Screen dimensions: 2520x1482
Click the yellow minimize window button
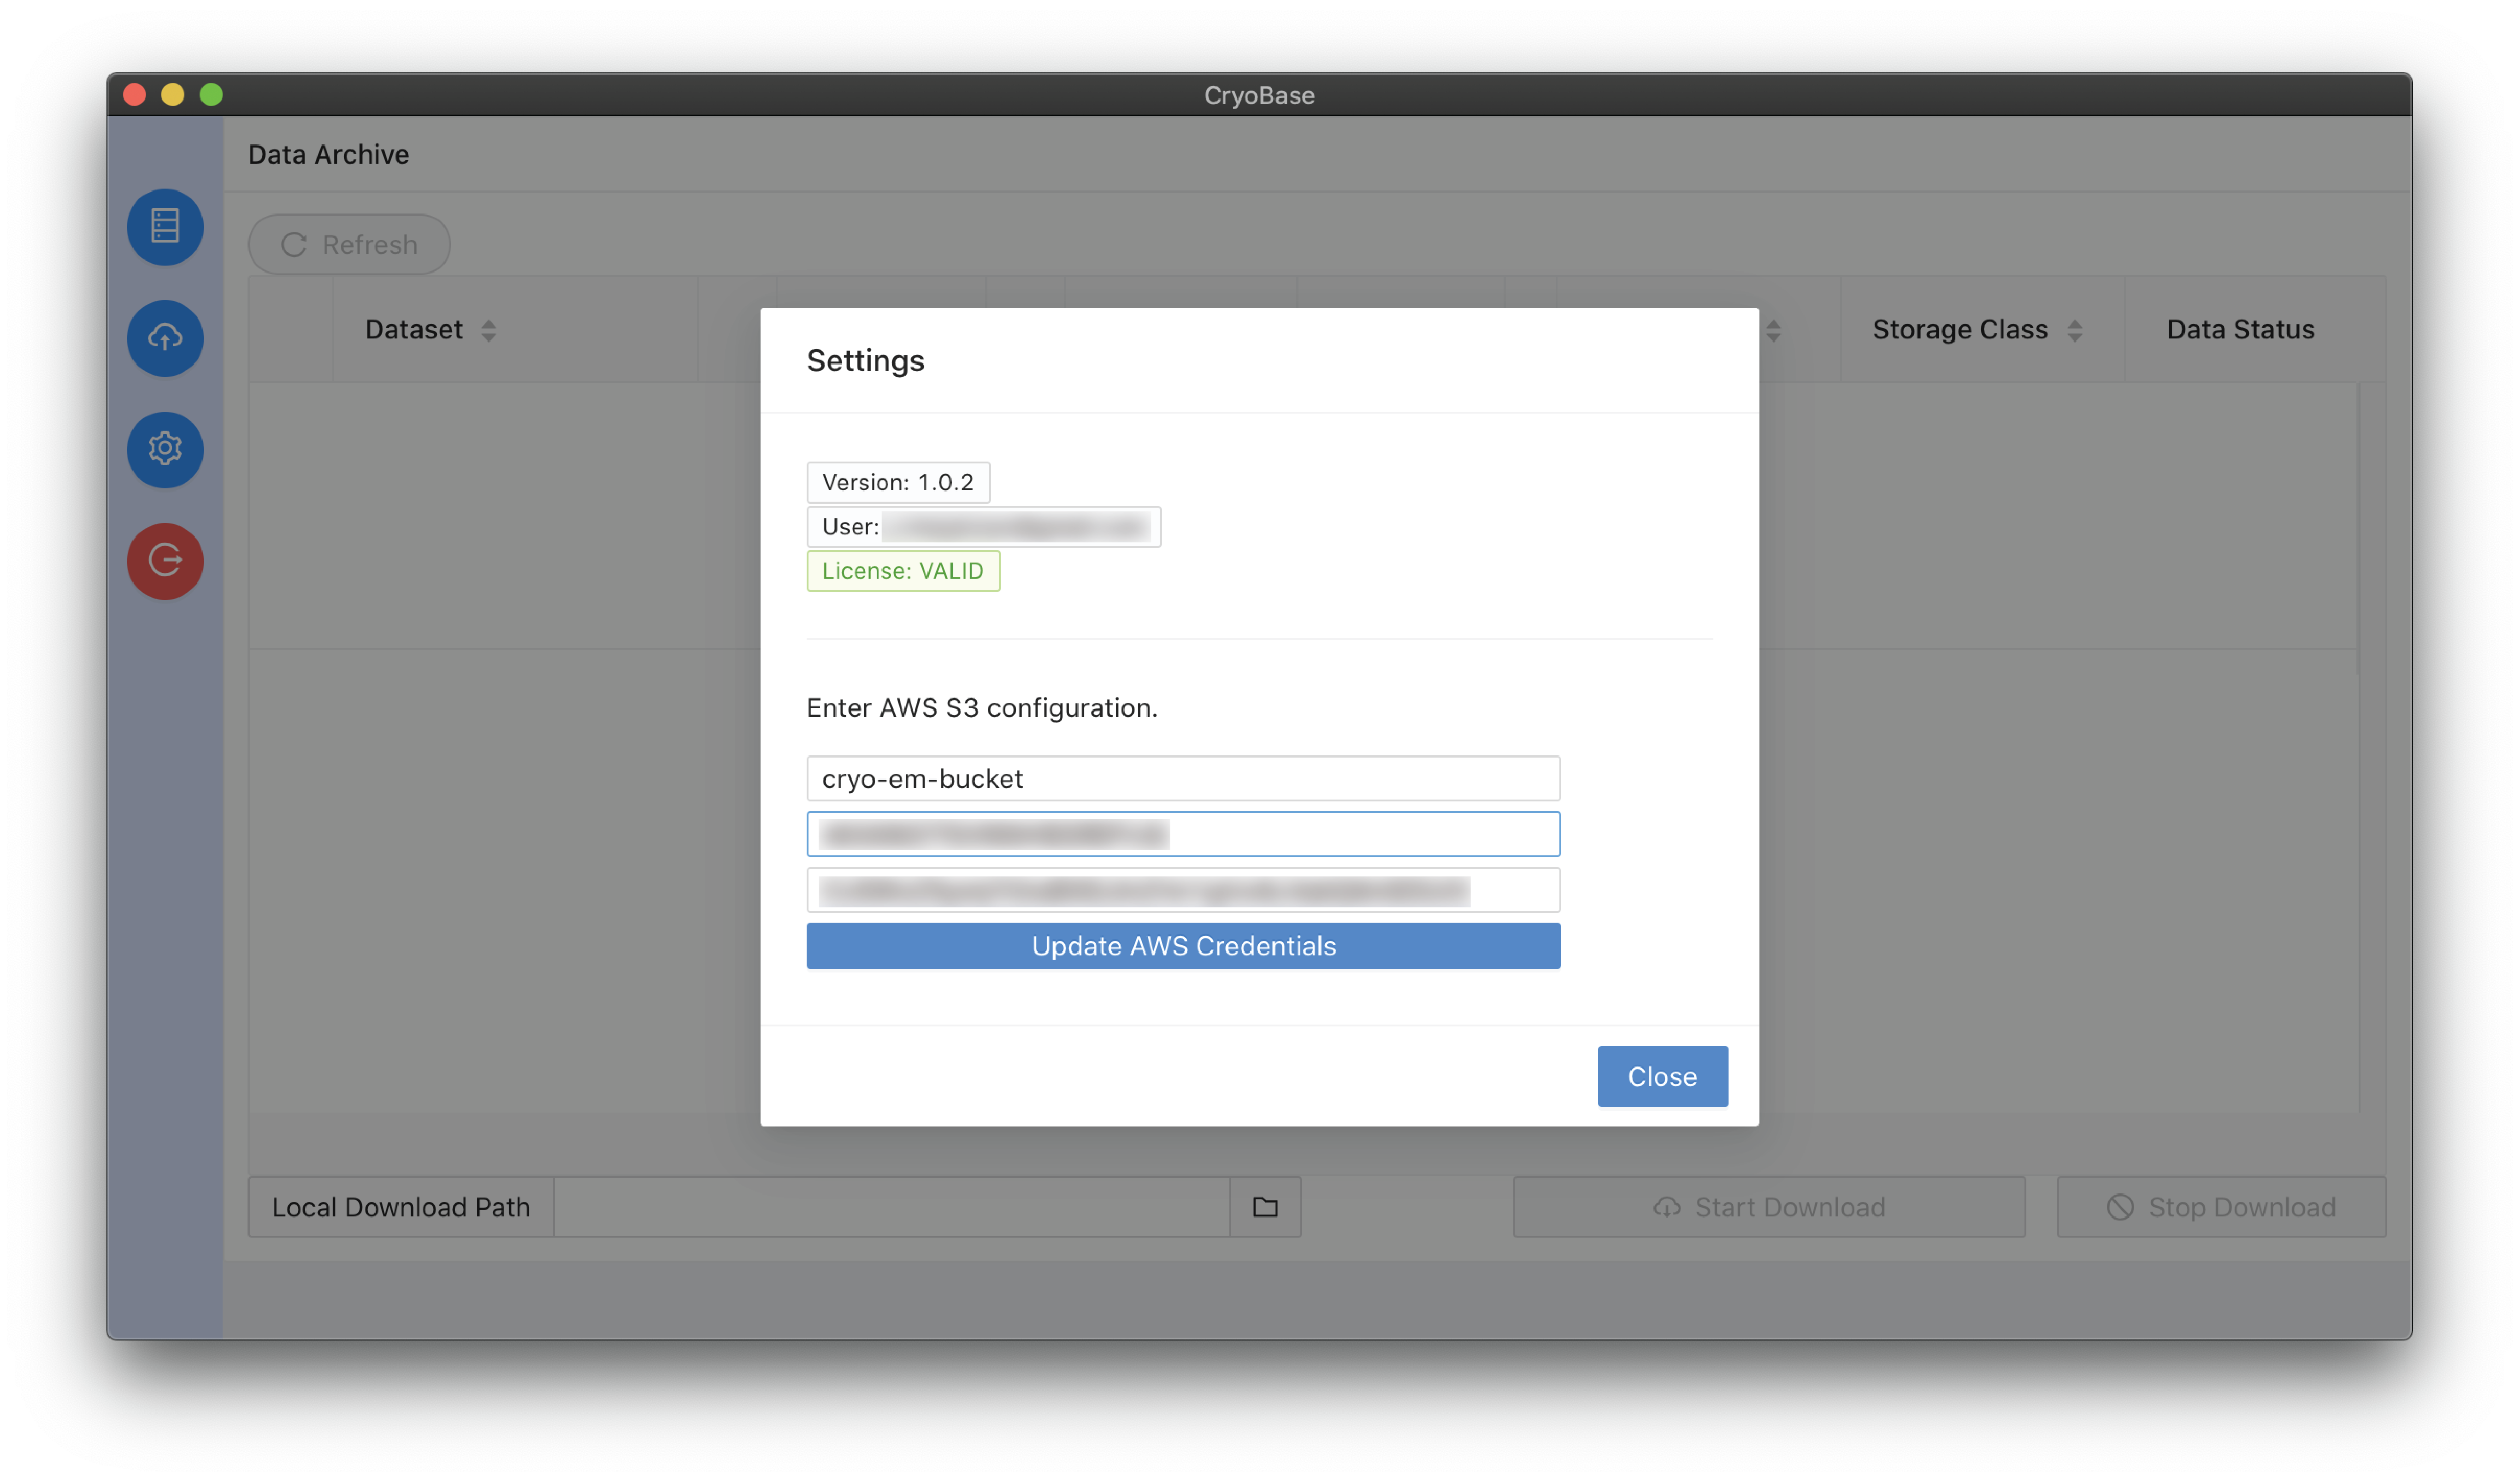pyautogui.click(x=173, y=95)
